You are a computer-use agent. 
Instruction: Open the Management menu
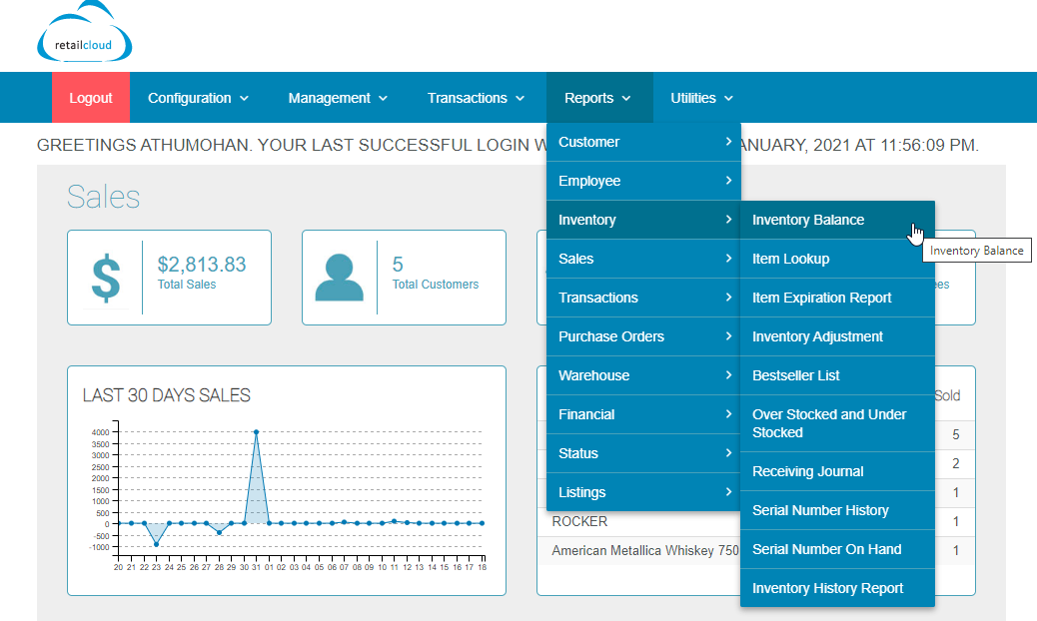(338, 98)
